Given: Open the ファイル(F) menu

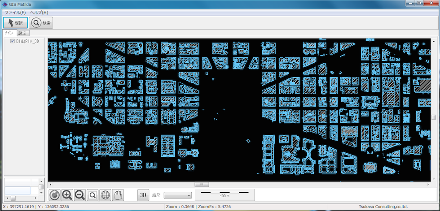Looking at the screenshot, I should pos(15,13).
